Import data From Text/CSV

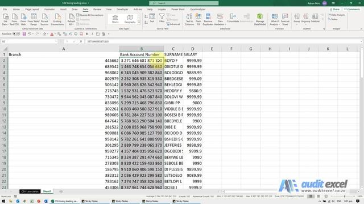pos(14,19)
